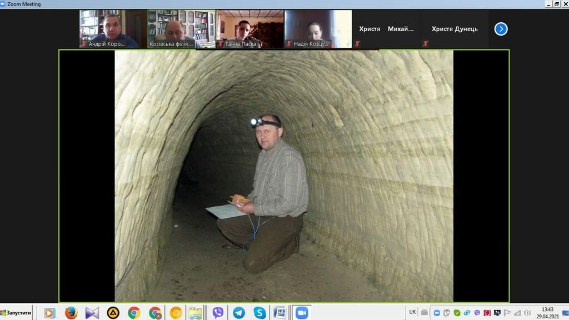The height and width of the screenshot is (320, 569).
Task: Open the volume control in system tray
Action: click(x=527, y=313)
